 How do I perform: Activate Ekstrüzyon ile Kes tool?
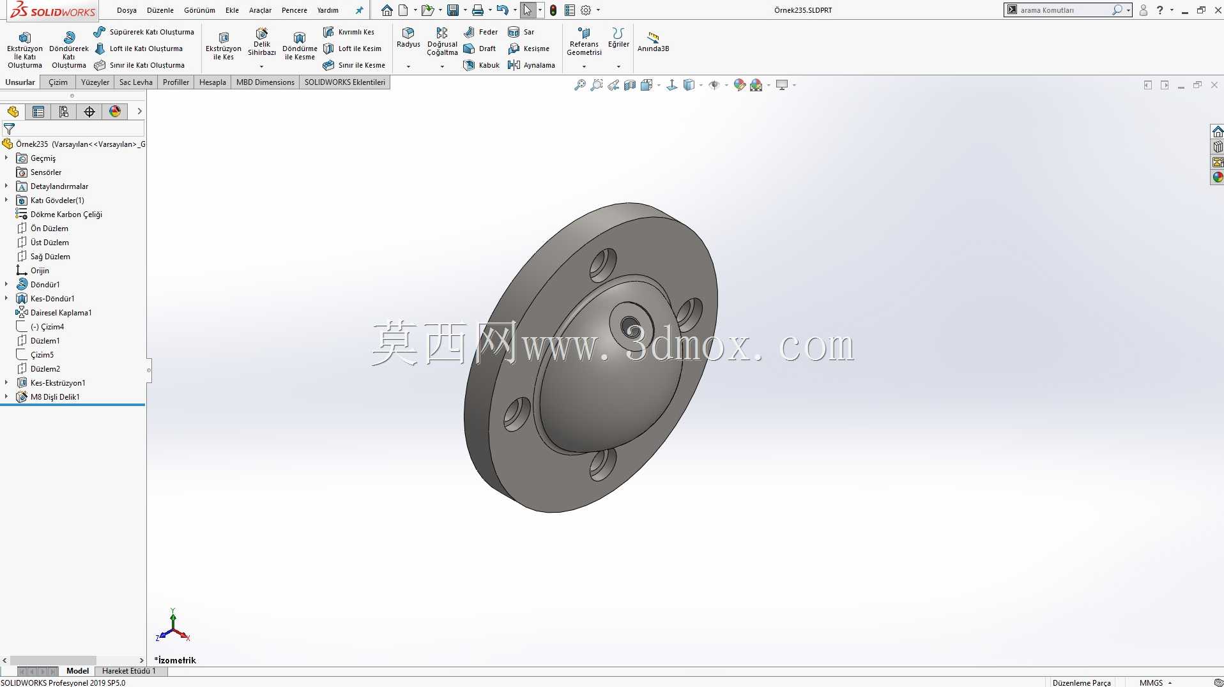[224, 46]
